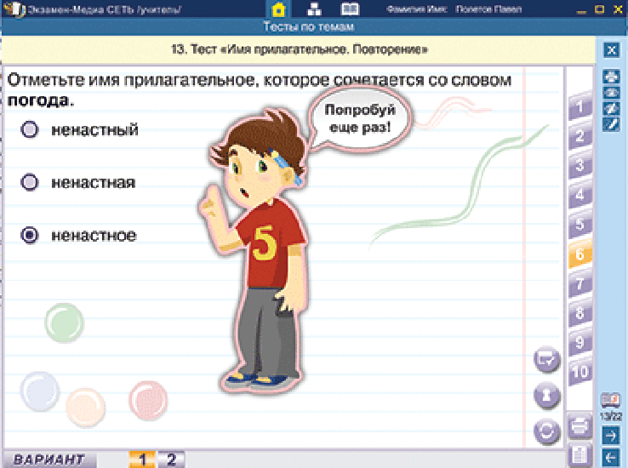Go to next page with right arrow
Image resolution: width=628 pixels, height=468 pixels.
pyautogui.click(x=610, y=436)
